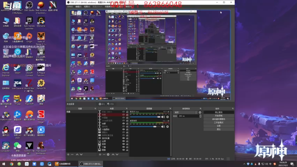297x167 pixels.
Task: Open 桌面音频 audio settings gear
Action: 167,127
